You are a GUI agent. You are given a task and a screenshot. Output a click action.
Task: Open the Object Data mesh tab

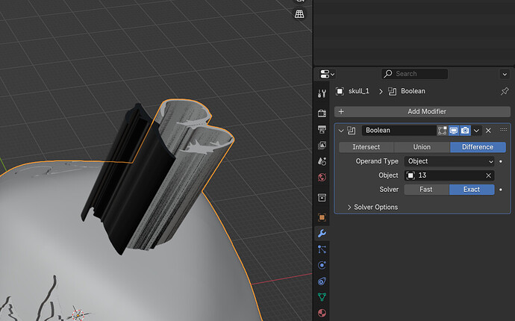(322, 297)
